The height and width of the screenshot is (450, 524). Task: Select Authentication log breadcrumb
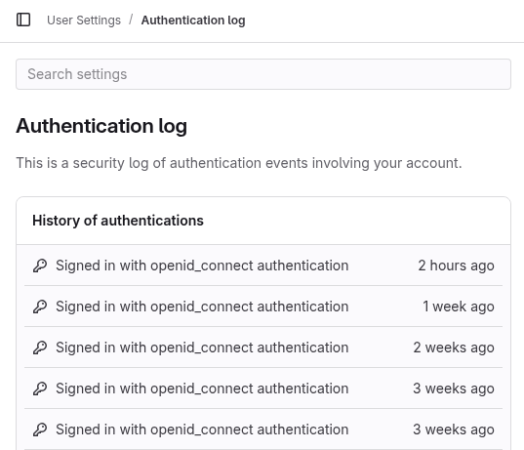pos(193,20)
